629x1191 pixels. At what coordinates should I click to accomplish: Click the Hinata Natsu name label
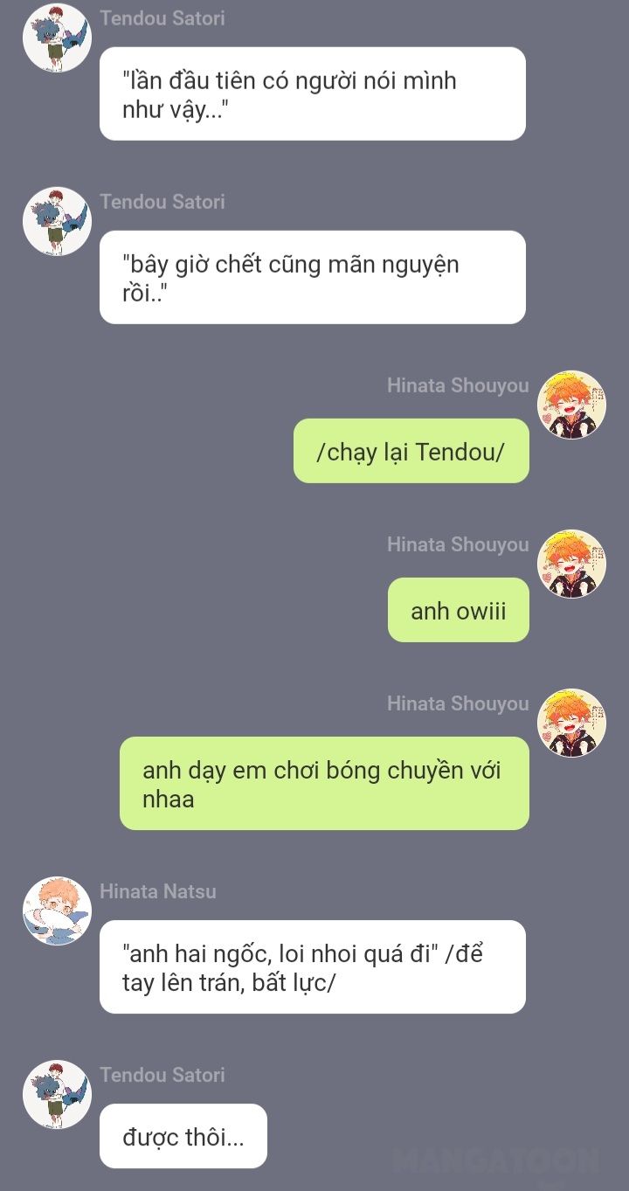pyautogui.click(x=158, y=891)
